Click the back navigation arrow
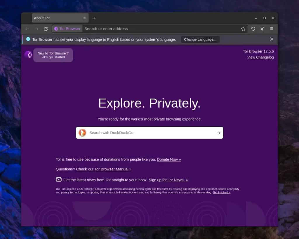This screenshot has height=239, width=299. tap(27, 29)
